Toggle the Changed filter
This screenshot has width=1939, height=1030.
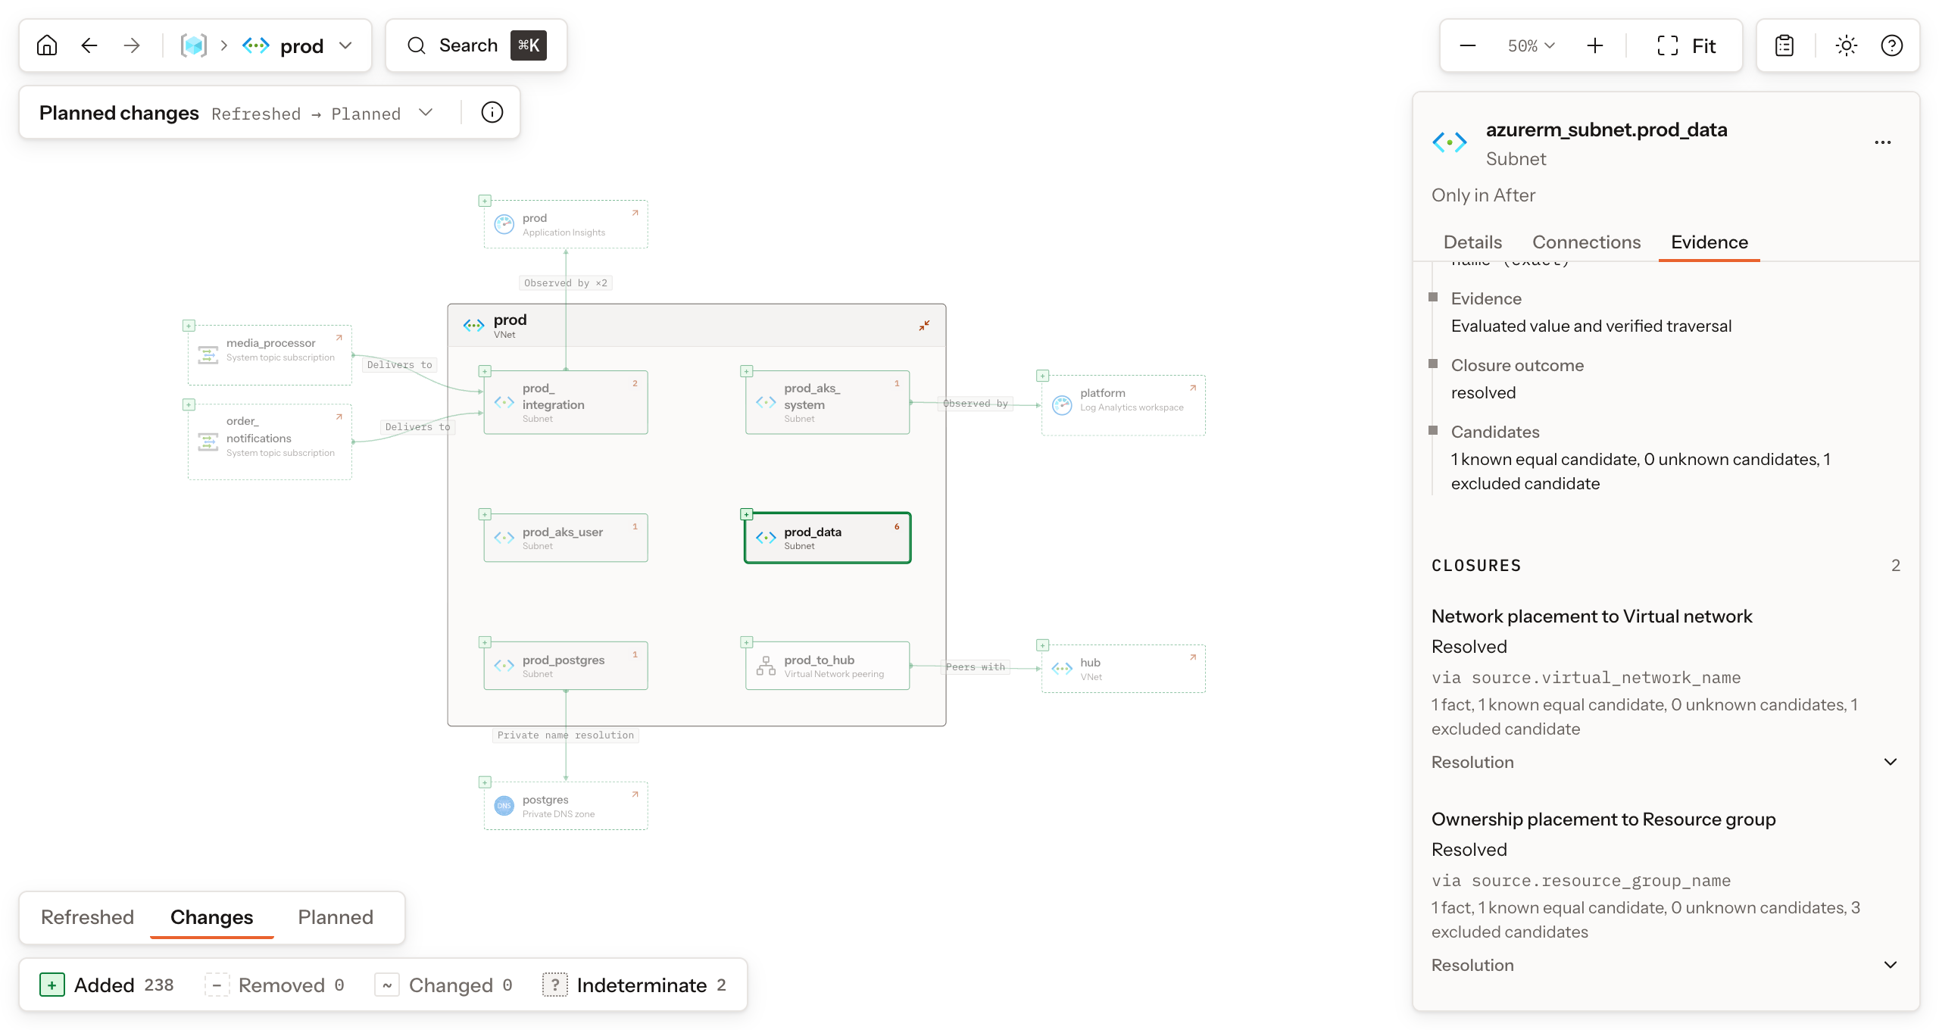point(445,985)
